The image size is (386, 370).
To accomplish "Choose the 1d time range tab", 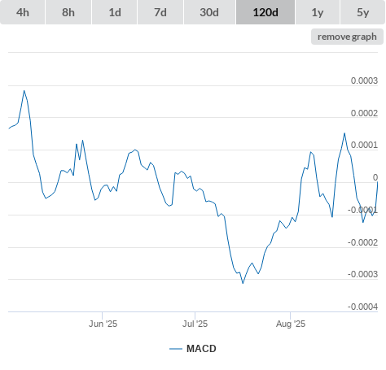I will click(x=115, y=12).
